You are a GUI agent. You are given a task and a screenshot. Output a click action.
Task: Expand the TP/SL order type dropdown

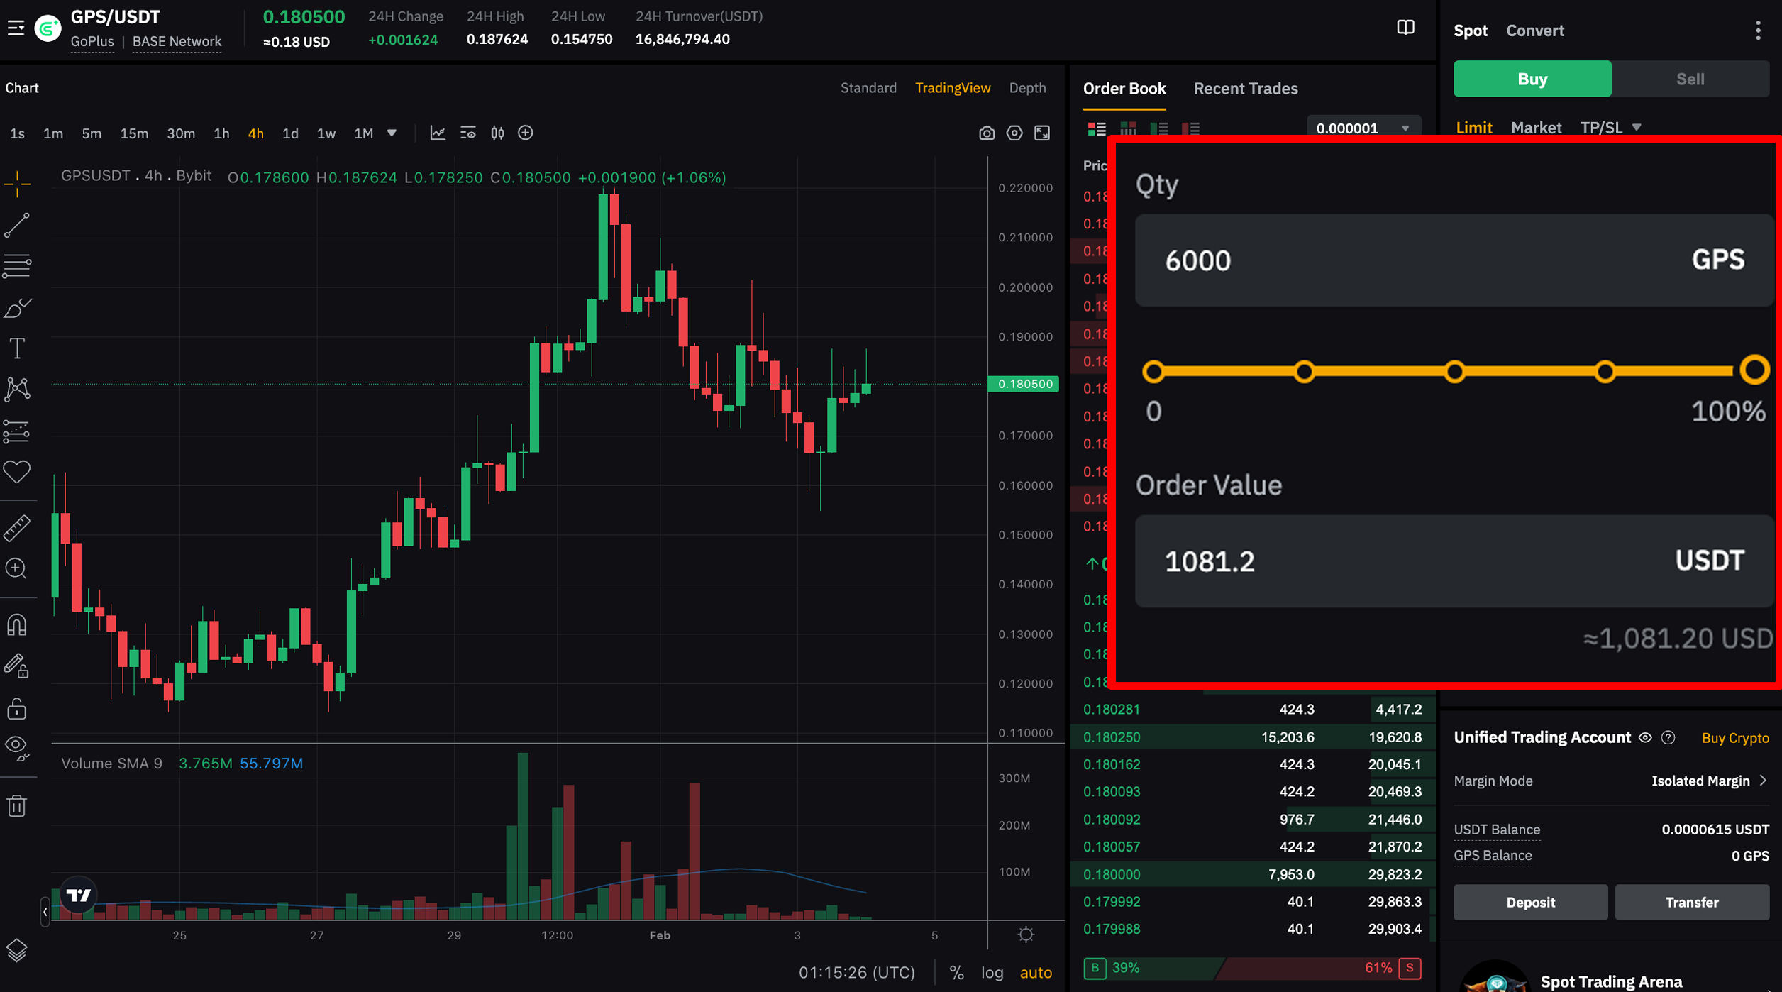point(1636,128)
